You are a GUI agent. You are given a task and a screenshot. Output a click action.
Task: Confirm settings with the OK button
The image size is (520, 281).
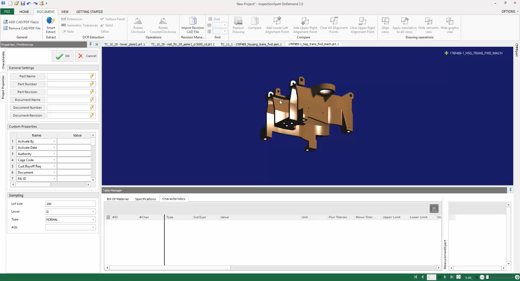click(62, 56)
